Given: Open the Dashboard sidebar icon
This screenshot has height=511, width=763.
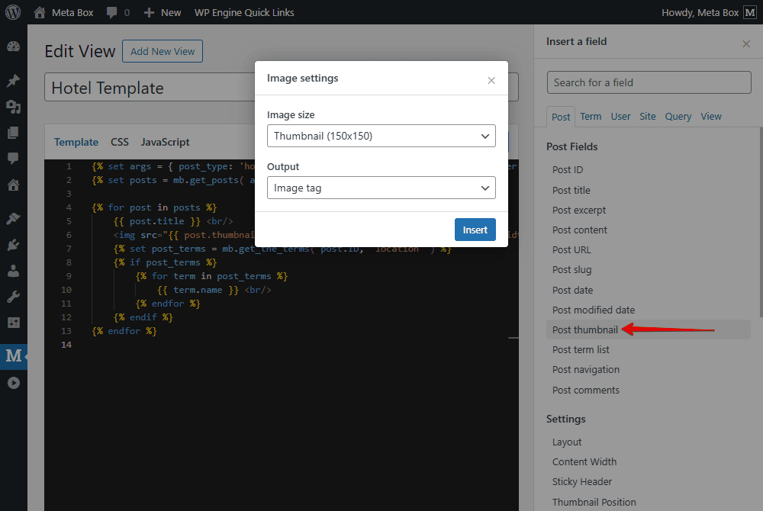Looking at the screenshot, I should click(13, 47).
